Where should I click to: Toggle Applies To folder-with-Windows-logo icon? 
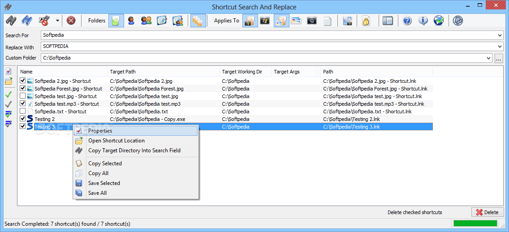tap(250, 21)
